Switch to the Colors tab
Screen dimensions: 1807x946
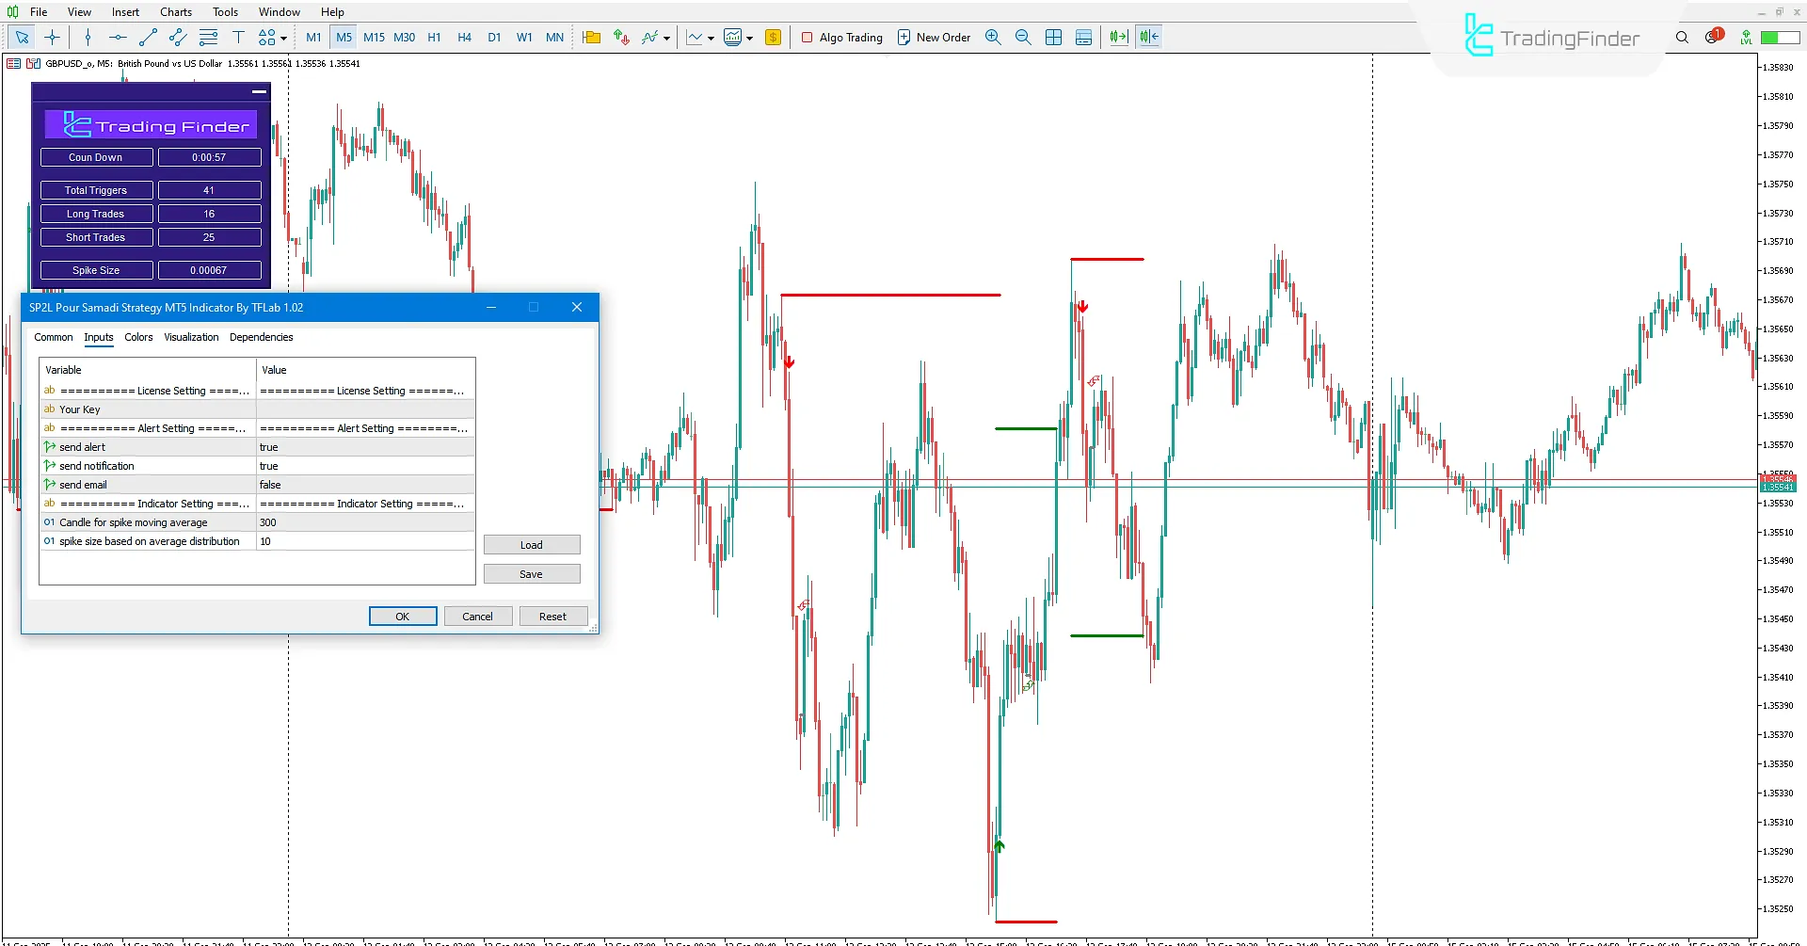pos(138,337)
